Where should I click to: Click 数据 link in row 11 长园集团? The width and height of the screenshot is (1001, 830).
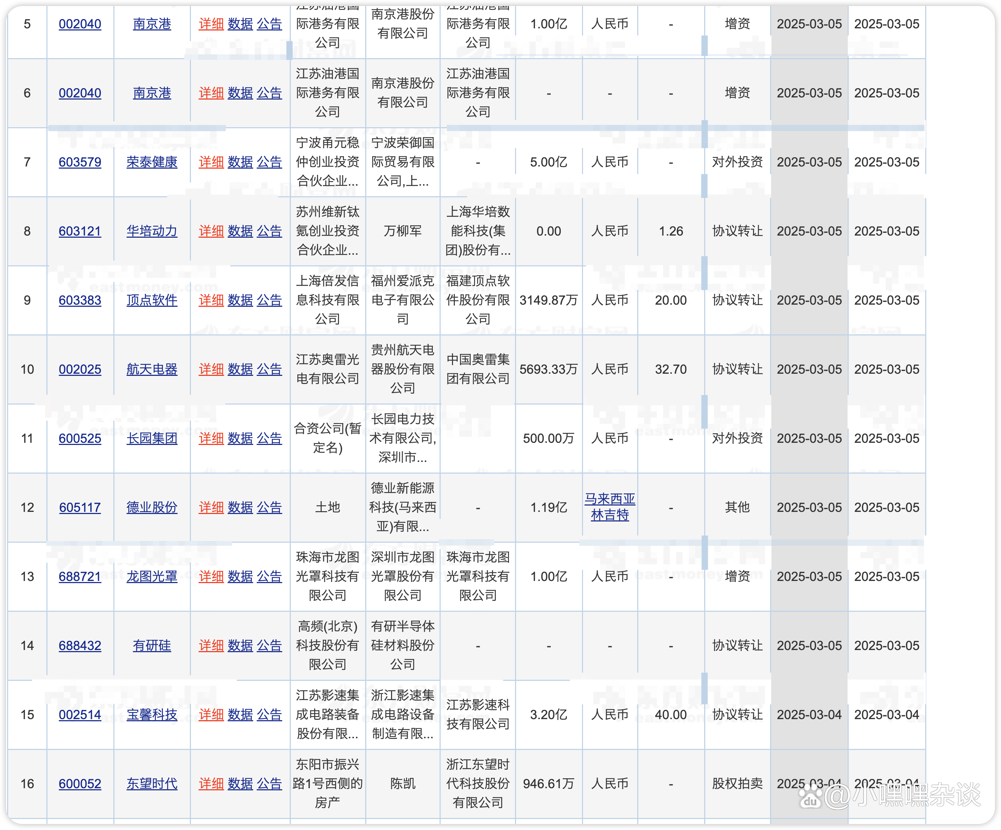pyautogui.click(x=240, y=439)
